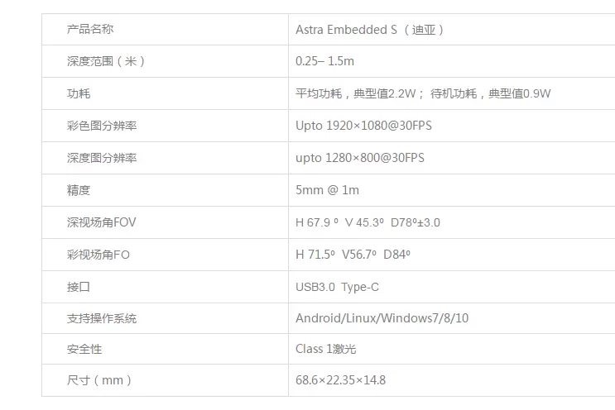Click the 深度图分辨率 label
Viewport: 615px width, 410px height.
(102, 158)
